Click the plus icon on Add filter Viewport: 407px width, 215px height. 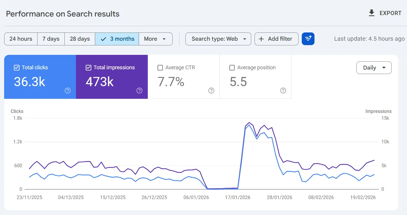261,39
